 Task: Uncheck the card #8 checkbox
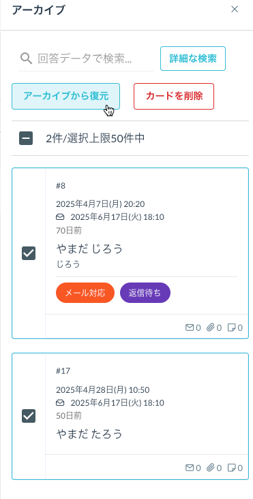(29, 253)
